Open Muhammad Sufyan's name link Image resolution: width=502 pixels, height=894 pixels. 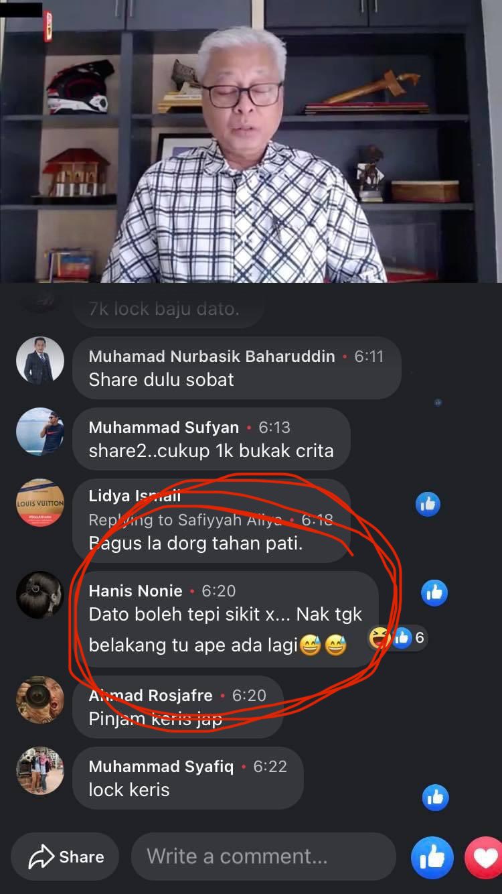[163, 427]
